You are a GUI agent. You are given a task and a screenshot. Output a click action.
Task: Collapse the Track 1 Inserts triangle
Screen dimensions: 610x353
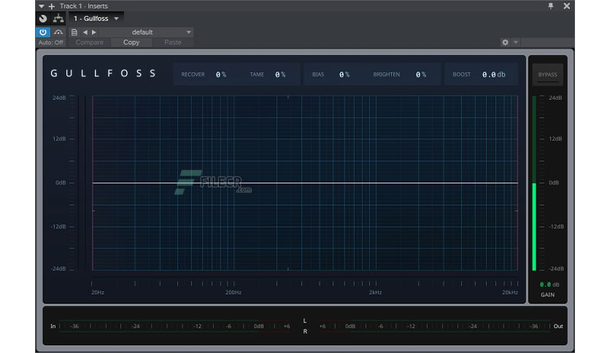coord(42,7)
